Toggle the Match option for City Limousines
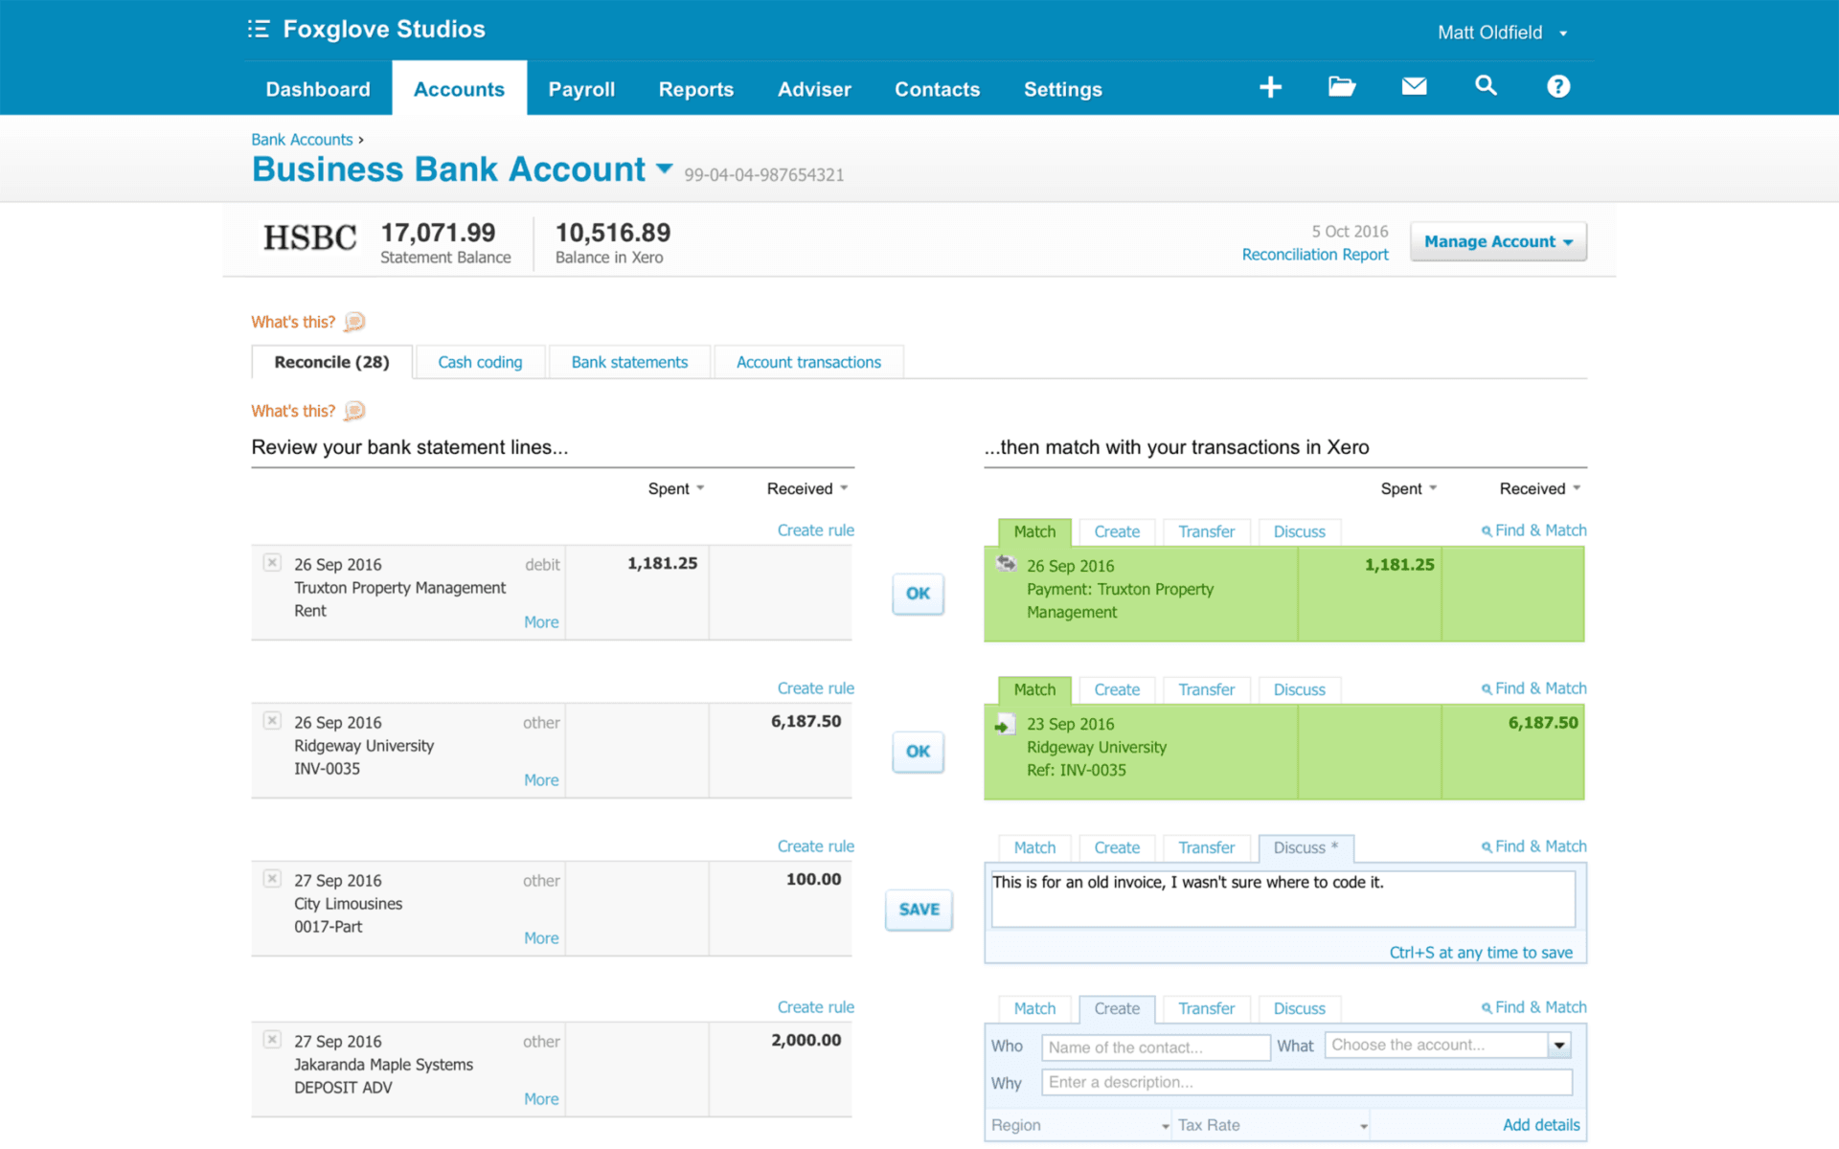Image resolution: width=1839 pixels, height=1149 pixels. click(1032, 847)
